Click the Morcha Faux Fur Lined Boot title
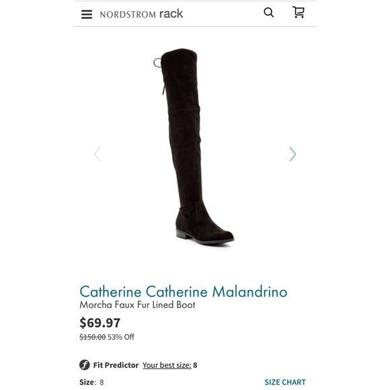Image resolution: width=390 pixels, height=390 pixels. click(x=137, y=305)
